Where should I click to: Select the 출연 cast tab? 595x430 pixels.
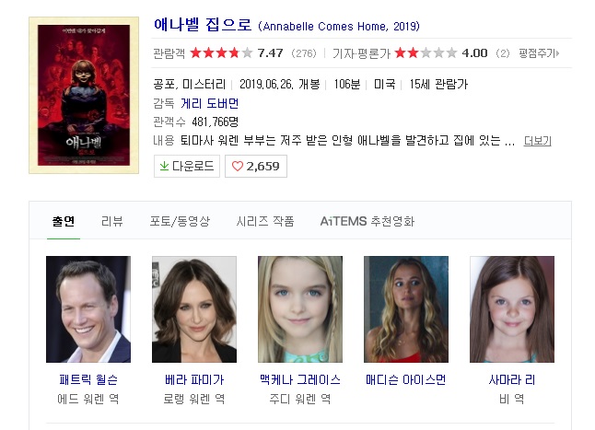64,221
